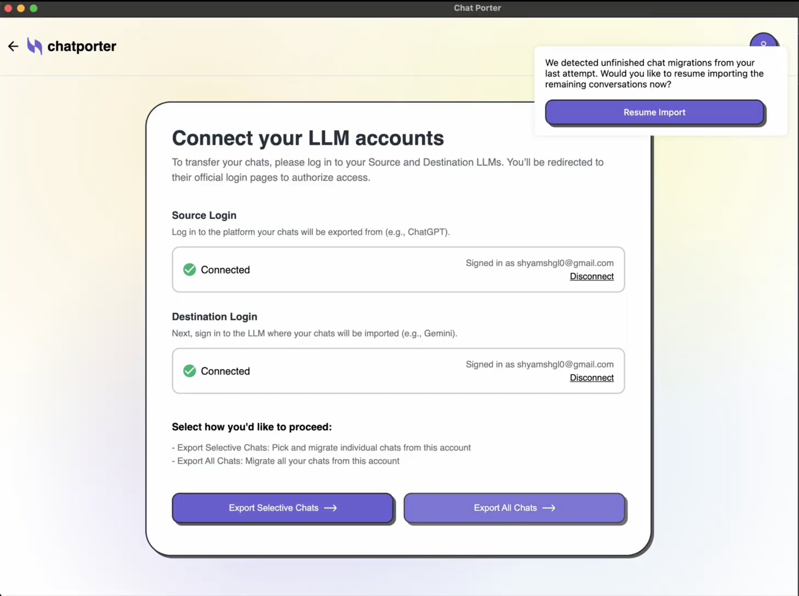Click the arrow icon inside Export Selective Chats
This screenshot has width=799, height=596.
pos(331,508)
